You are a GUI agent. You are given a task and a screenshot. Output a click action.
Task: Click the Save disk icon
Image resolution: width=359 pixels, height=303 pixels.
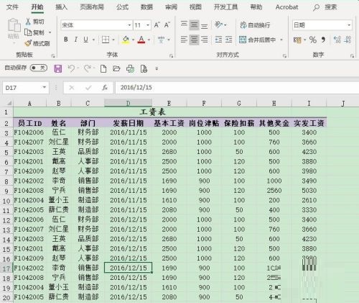[x=58, y=69]
